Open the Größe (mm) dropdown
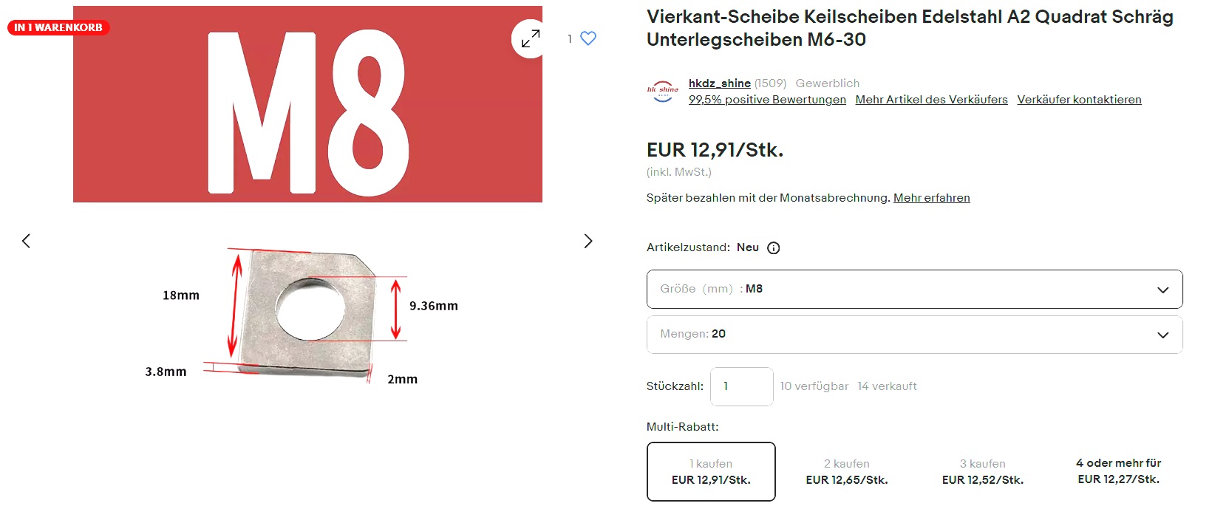Image resolution: width=1209 pixels, height=506 pixels. [x=914, y=289]
